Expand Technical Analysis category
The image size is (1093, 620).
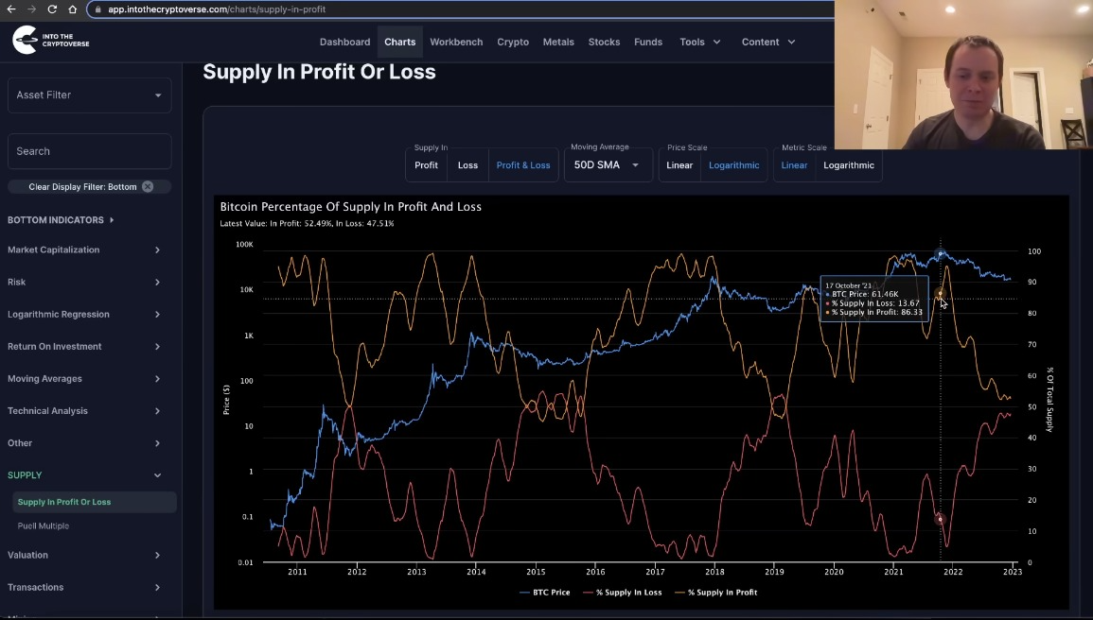[85, 410]
